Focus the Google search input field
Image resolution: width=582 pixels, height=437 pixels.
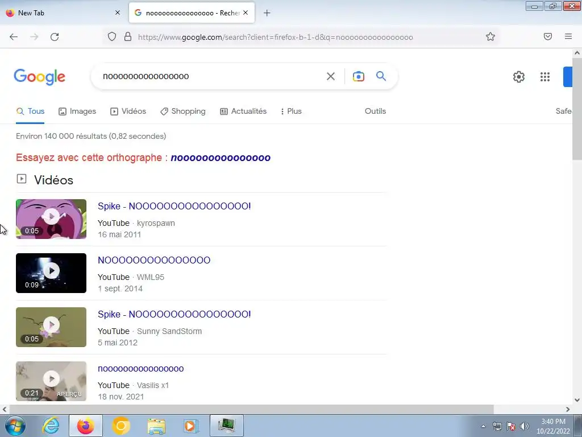(211, 76)
